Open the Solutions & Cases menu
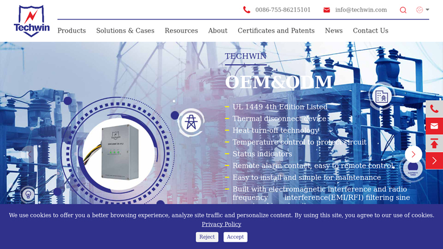The height and width of the screenshot is (249, 443). (125, 30)
